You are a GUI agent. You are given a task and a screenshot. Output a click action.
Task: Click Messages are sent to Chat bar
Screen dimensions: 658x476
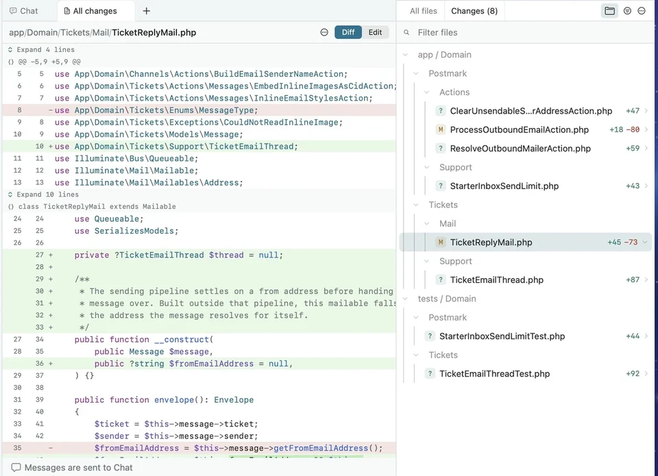click(x=72, y=468)
